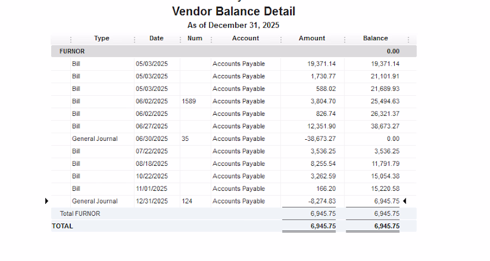Viewport: 490px width, 261px height.
Task: Click bill number 1589
Action: pos(189,102)
